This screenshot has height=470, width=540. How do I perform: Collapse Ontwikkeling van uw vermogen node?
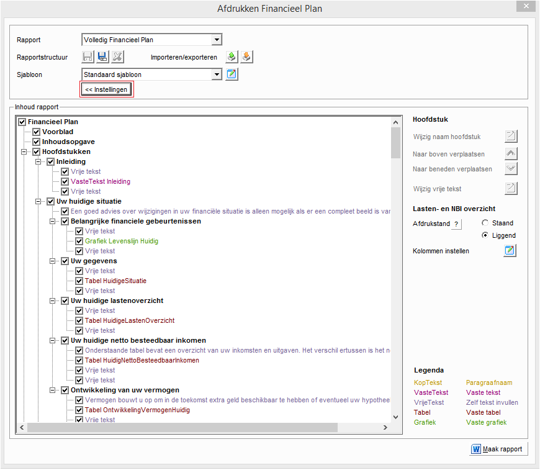tap(52, 390)
